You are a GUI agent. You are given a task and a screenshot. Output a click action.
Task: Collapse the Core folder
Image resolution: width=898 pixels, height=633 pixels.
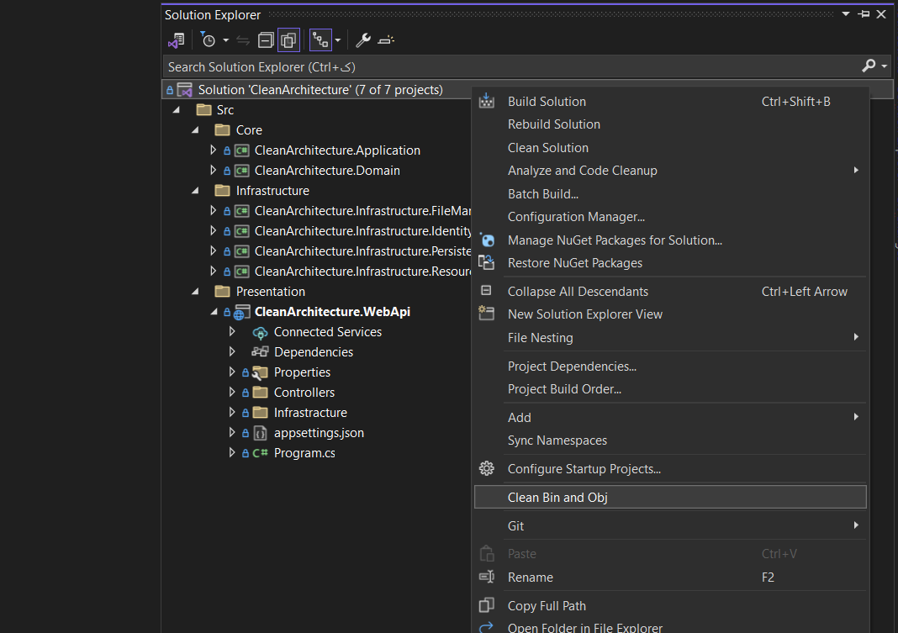pos(195,130)
